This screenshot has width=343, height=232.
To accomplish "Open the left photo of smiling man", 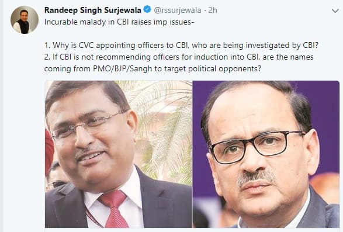I will [119, 154].
